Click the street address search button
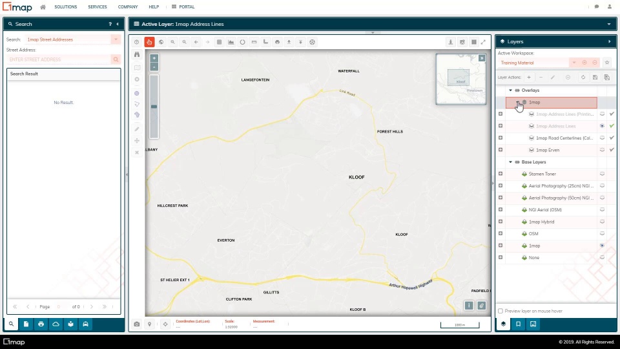The width and height of the screenshot is (620, 349). click(116, 59)
